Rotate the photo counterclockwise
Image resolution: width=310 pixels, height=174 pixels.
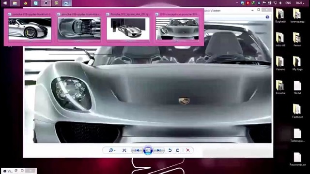170,150
